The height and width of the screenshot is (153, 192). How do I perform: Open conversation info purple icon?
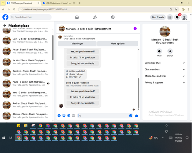tap(135, 29)
